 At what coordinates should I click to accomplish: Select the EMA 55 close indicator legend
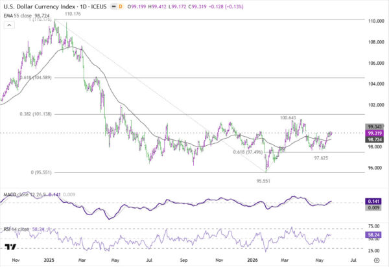pos(27,16)
